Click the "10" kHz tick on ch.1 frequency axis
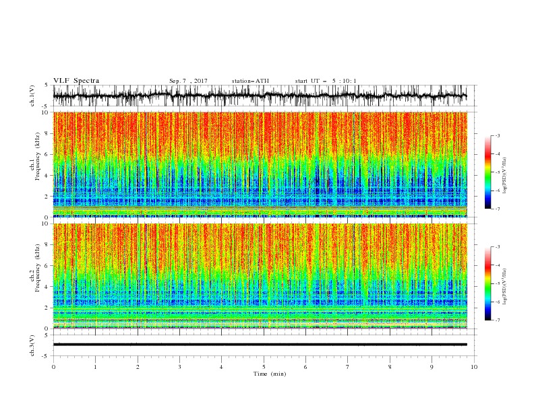Image resolution: width=534 pixels, height=412 pixels. pos(45,112)
